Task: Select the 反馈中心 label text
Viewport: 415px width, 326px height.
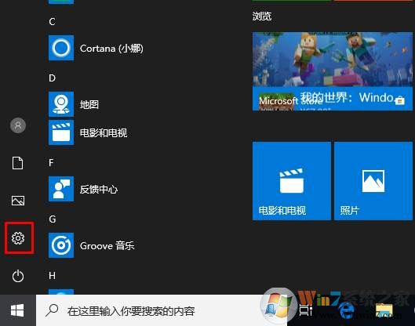Action: (99, 190)
